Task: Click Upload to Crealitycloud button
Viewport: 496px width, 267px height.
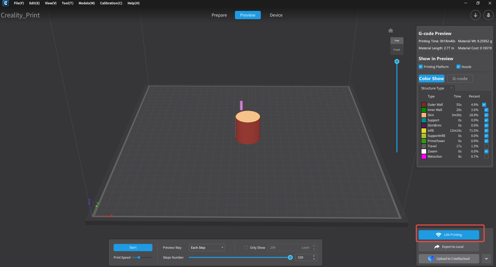Action: coord(449,259)
